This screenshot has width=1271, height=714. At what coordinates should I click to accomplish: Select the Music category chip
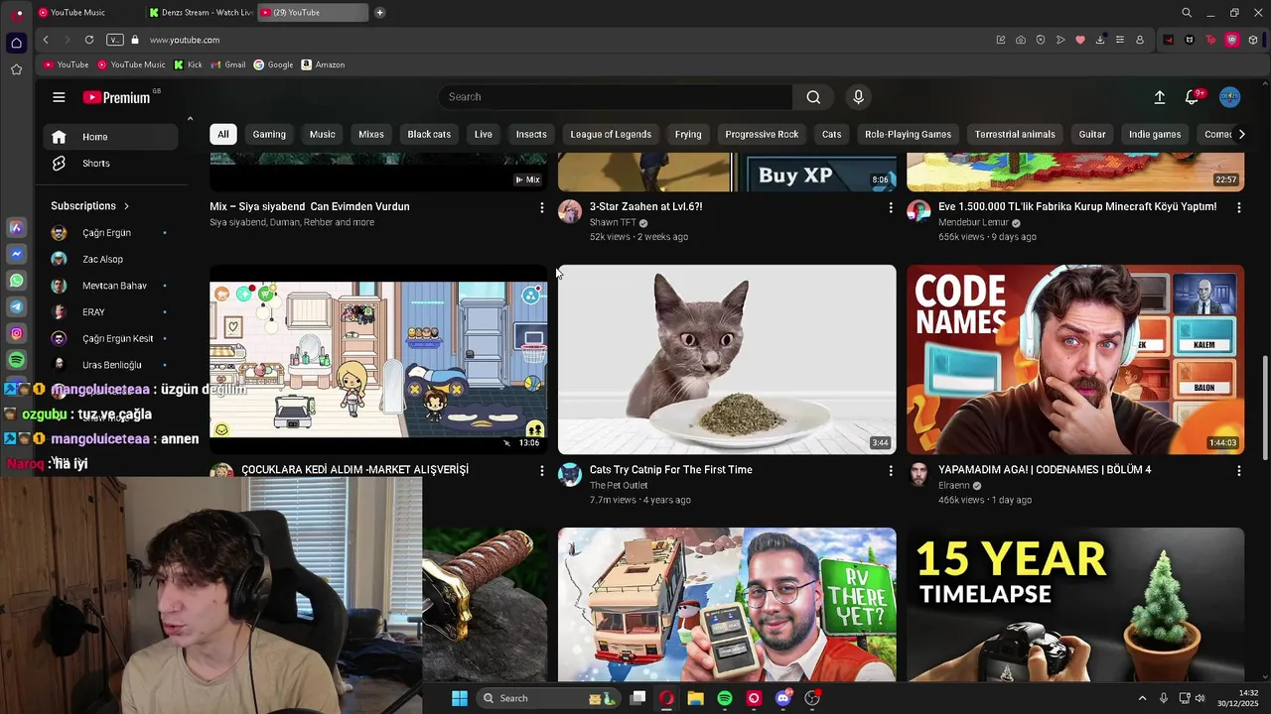323,135
